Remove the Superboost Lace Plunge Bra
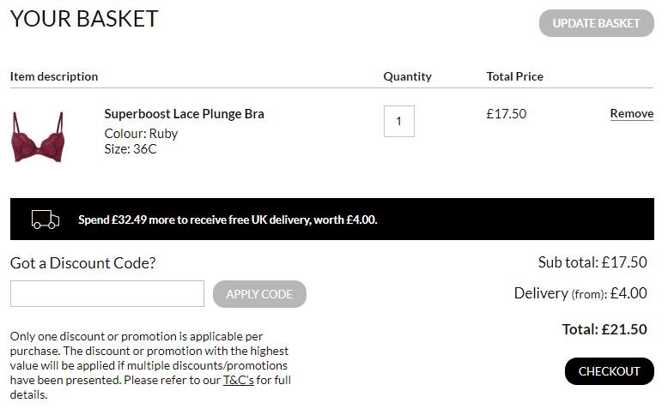This screenshot has height=415, width=668. 632,114
